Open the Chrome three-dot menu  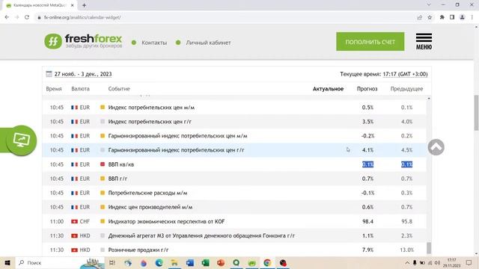pyautogui.click(x=472, y=17)
